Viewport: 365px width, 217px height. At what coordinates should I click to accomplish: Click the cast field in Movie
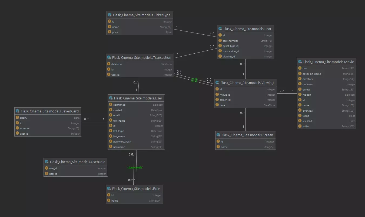(x=327, y=68)
